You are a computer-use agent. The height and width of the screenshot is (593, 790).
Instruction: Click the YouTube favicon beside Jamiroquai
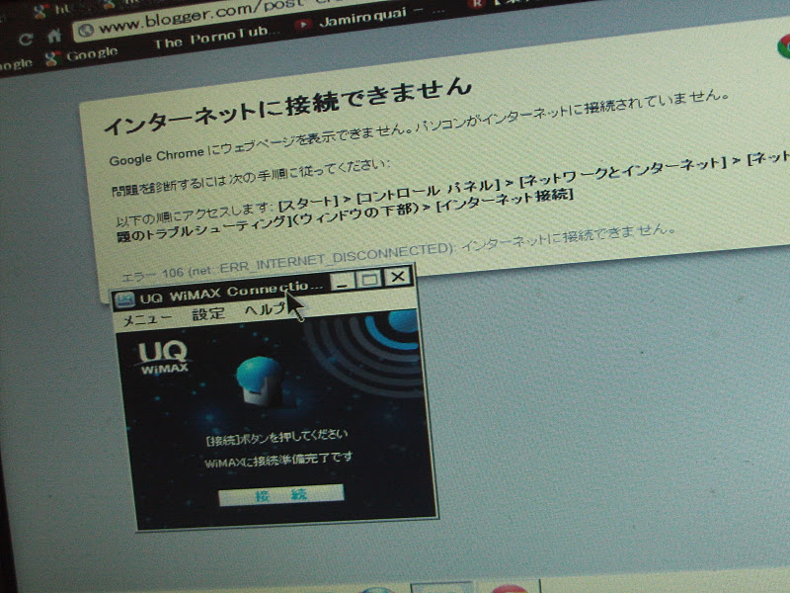(302, 24)
